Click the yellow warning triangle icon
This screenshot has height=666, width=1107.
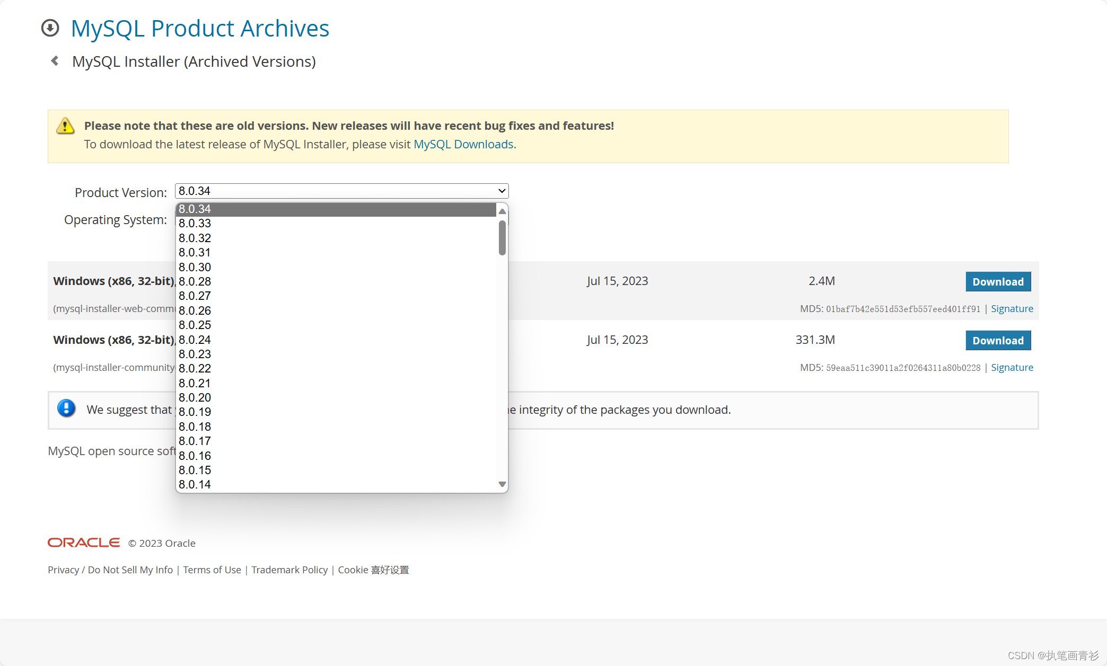pos(65,126)
